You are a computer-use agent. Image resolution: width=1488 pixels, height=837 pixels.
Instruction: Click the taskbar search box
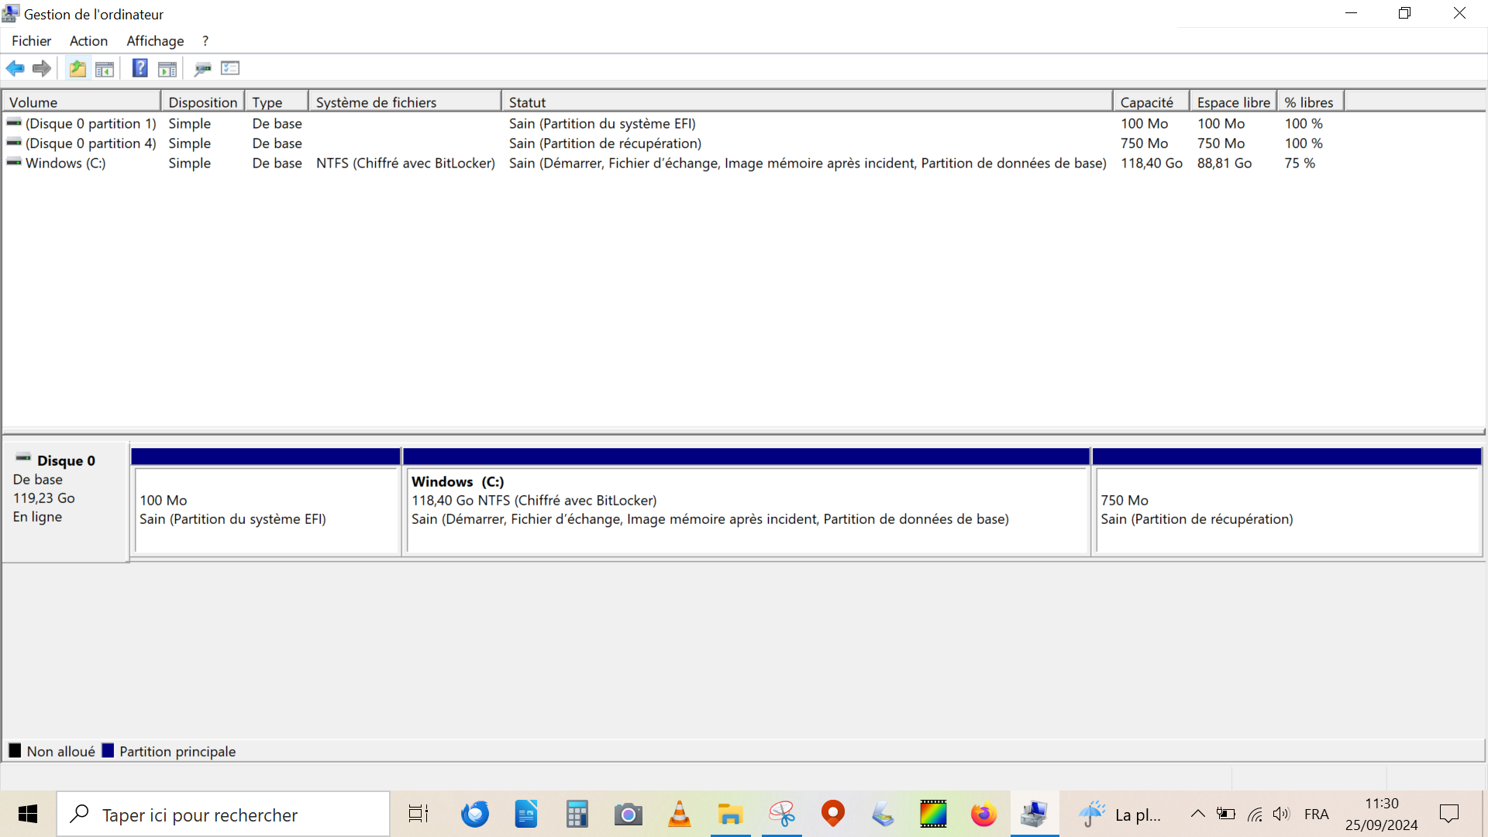[x=223, y=814]
